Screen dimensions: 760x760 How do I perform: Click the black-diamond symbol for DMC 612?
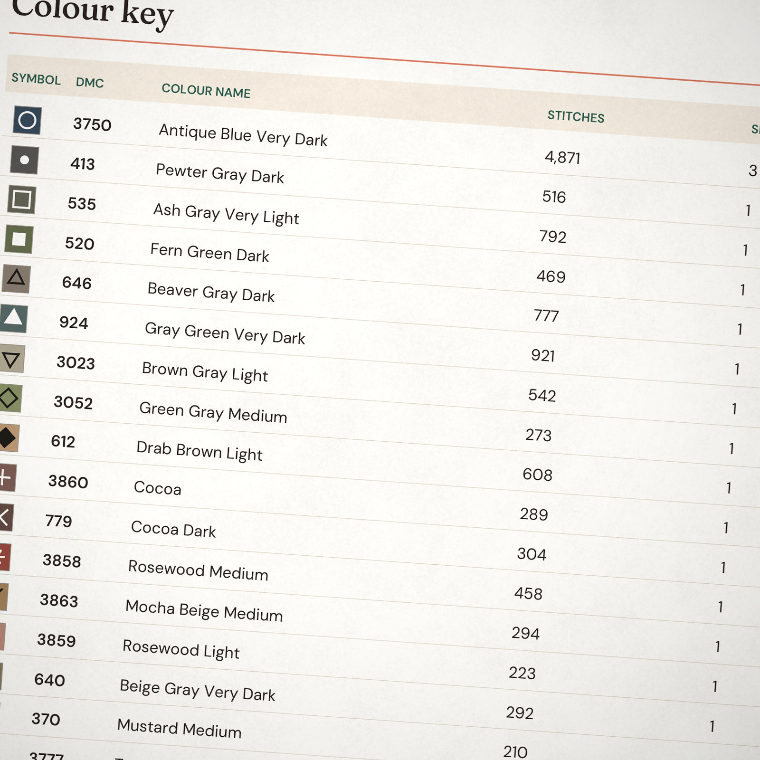9,437
